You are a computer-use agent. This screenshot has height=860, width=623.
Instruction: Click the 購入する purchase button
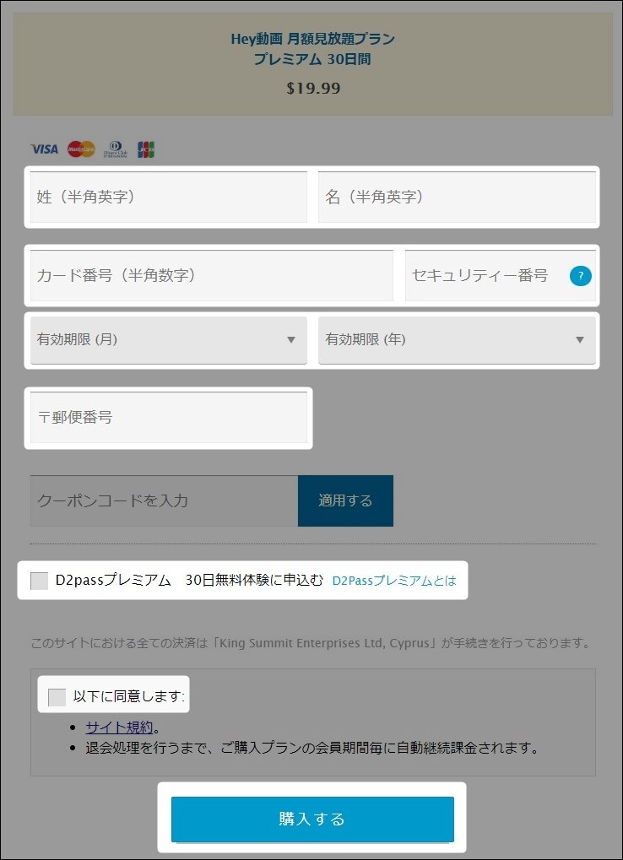point(312,819)
